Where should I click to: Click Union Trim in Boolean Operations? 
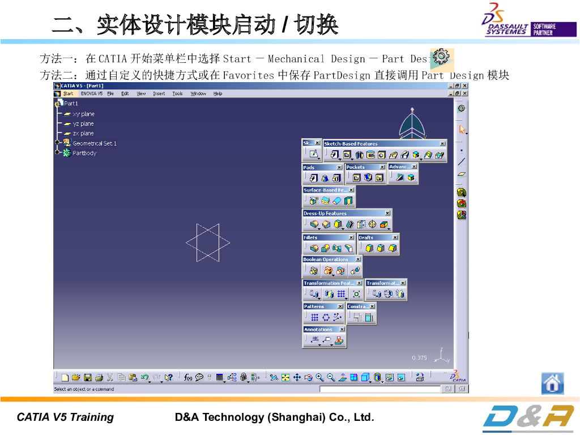(340, 271)
